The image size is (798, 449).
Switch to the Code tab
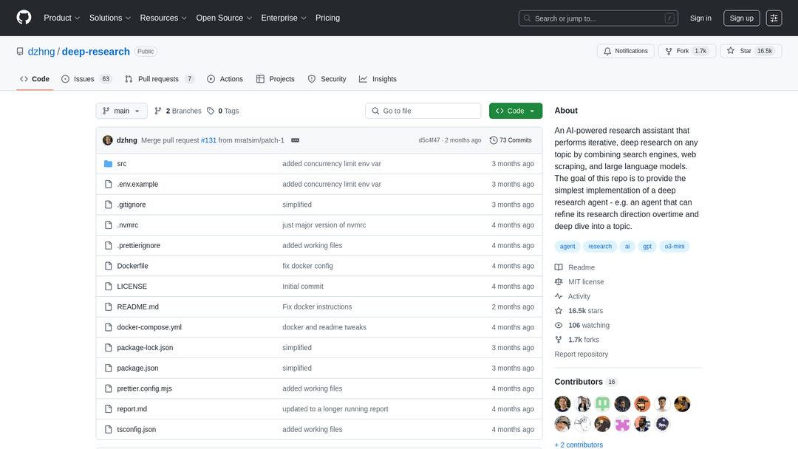point(35,79)
